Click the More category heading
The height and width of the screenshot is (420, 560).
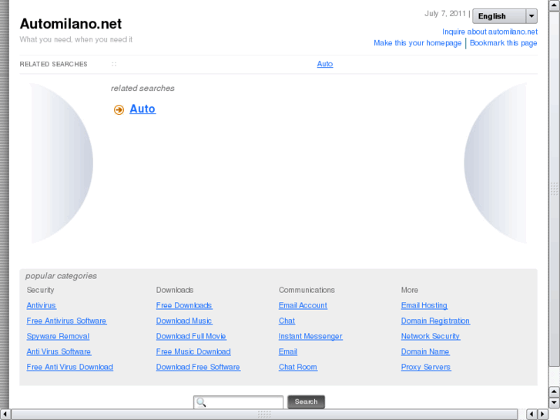pos(409,290)
